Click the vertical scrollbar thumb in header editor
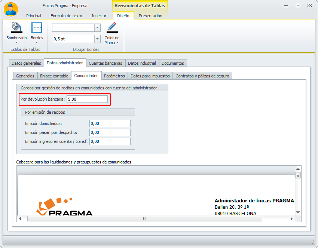 [x=298, y=175]
